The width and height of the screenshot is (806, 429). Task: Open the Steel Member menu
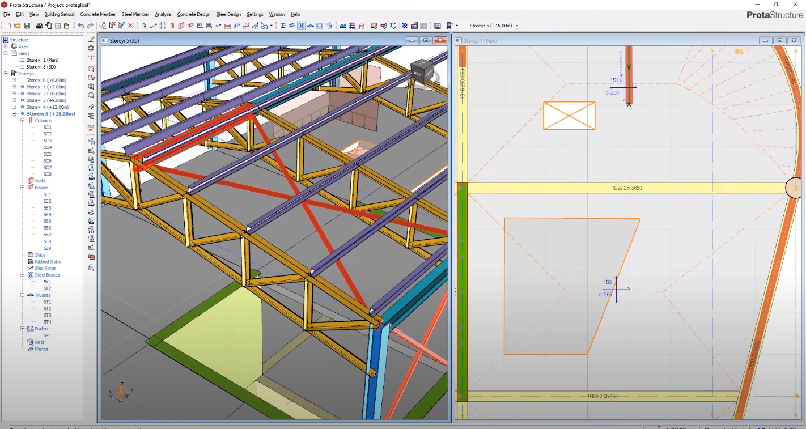[135, 14]
